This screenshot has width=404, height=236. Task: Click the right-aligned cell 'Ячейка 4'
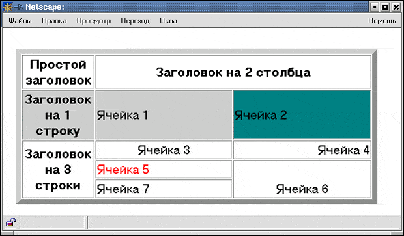pyautogui.click(x=302, y=150)
